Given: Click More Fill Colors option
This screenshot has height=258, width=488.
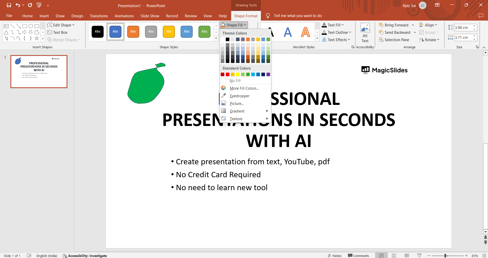Looking at the screenshot, I should [244, 88].
